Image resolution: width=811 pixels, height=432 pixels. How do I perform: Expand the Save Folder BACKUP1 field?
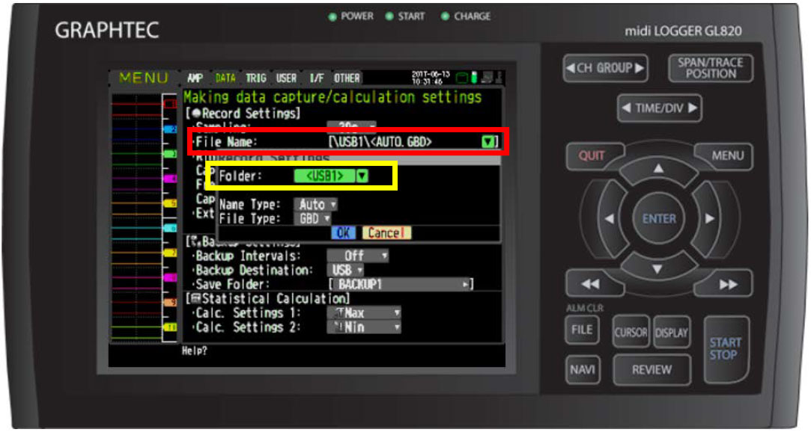pyautogui.click(x=401, y=284)
